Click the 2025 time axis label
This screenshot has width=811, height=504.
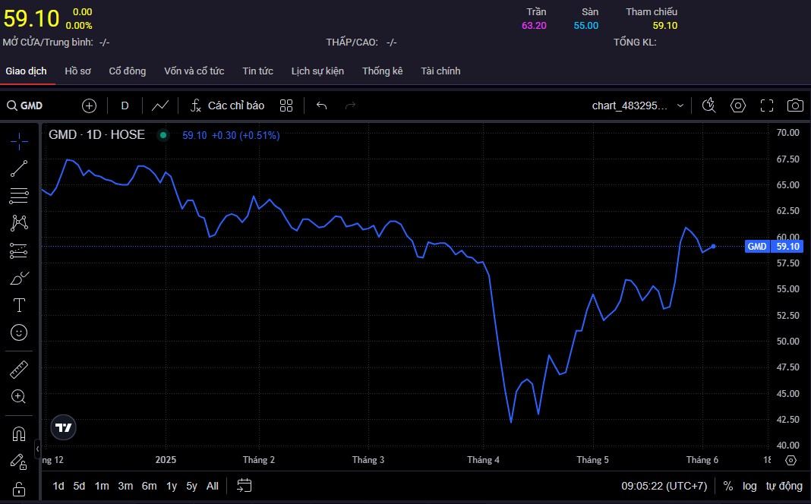166,460
